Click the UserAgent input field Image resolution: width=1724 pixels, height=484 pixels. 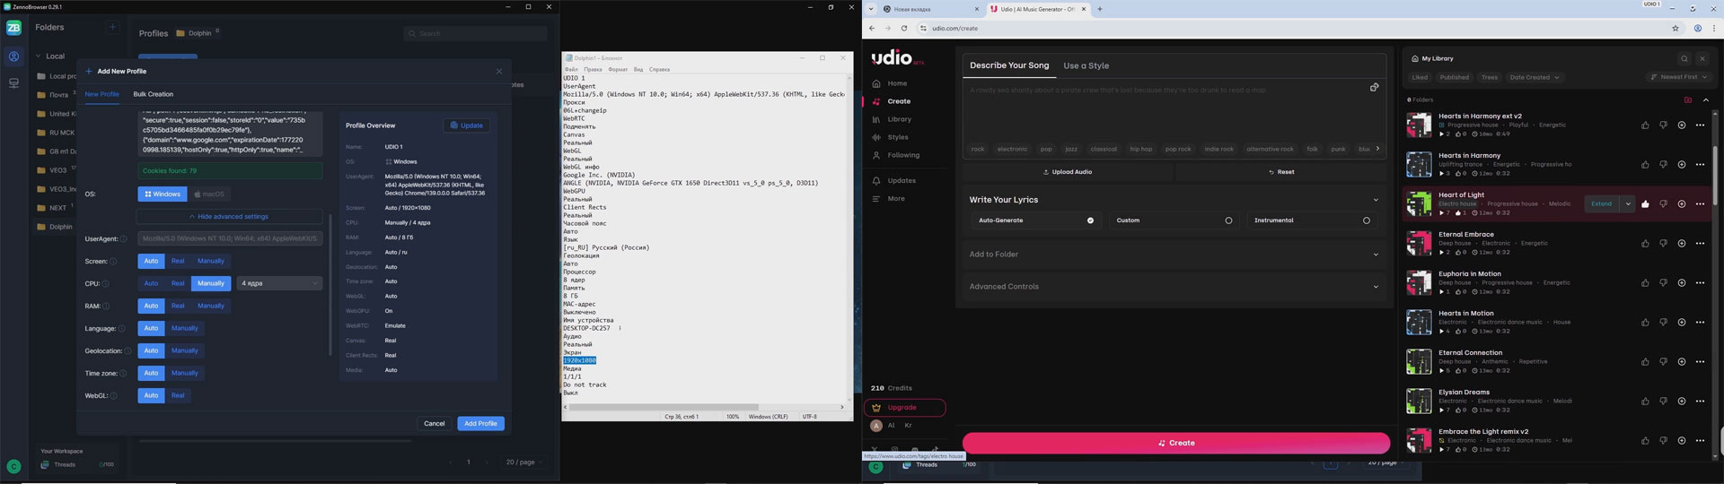230,238
